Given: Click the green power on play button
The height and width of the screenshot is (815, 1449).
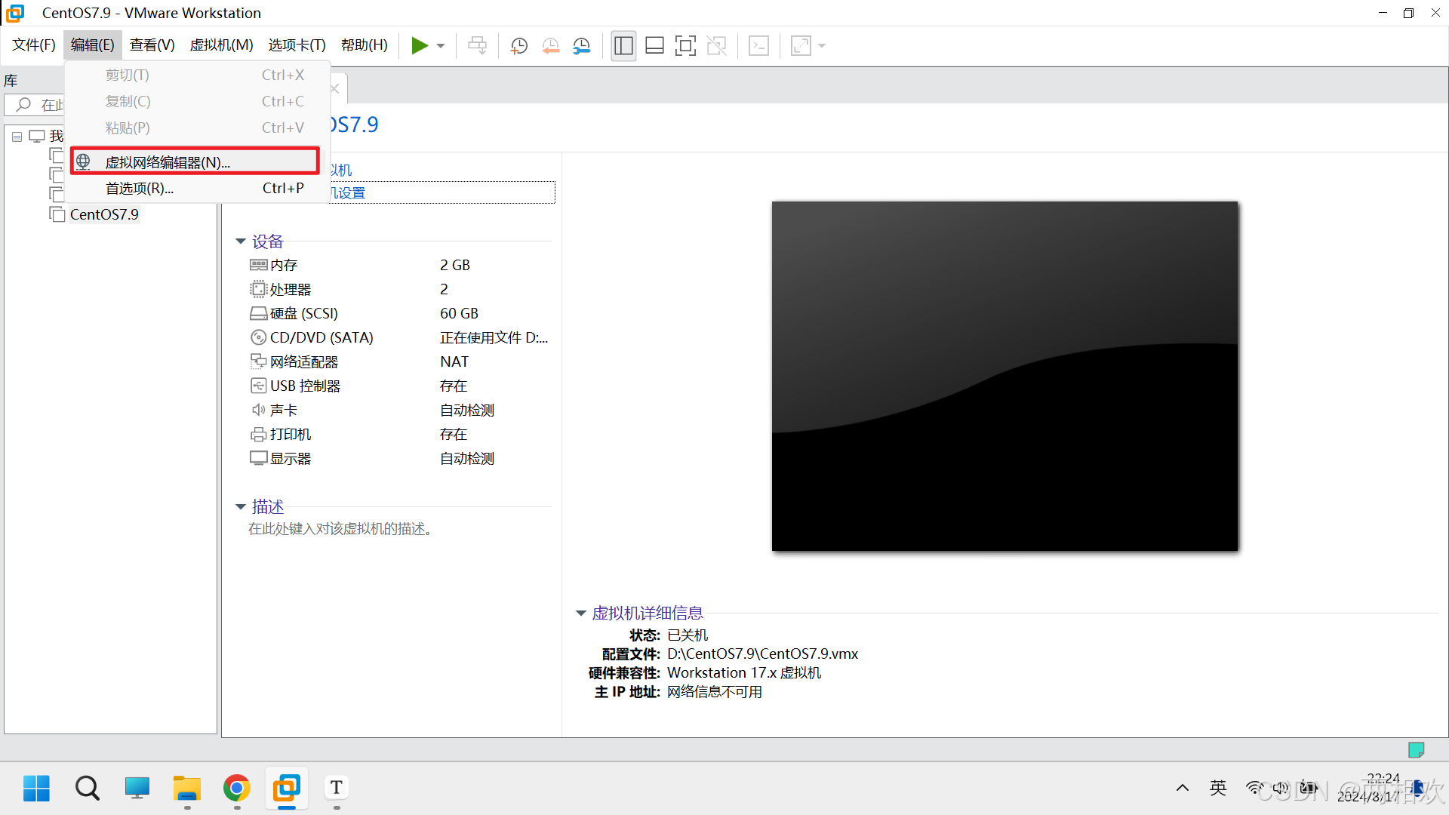Looking at the screenshot, I should [420, 46].
